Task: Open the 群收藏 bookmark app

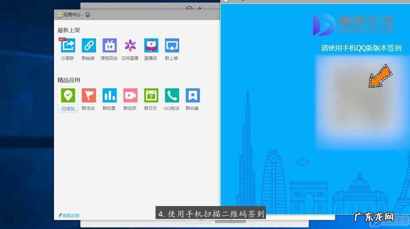Action: tap(193, 95)
